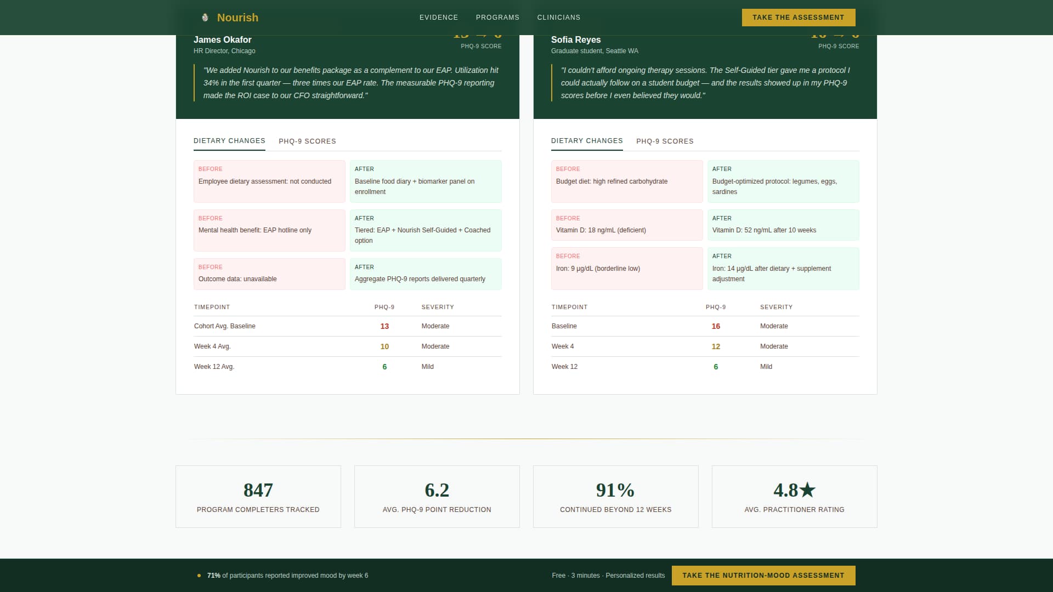This screenshot has width=1053, height=592.
Task: Click the PHQ-9 value 13 in cohort table
Action: (384, 326)
